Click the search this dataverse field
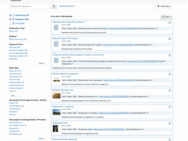Viewport: 188px width, 141px height. click(x=30, y=6)
